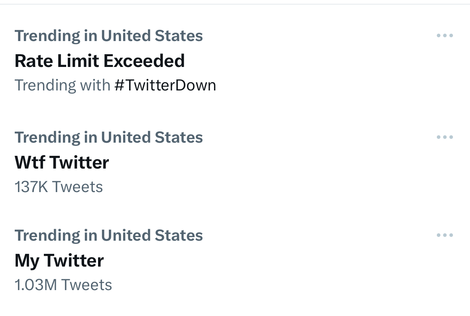Open more options for My Twitter trend
Screen dimensions: 470x316
pos(444,235)
